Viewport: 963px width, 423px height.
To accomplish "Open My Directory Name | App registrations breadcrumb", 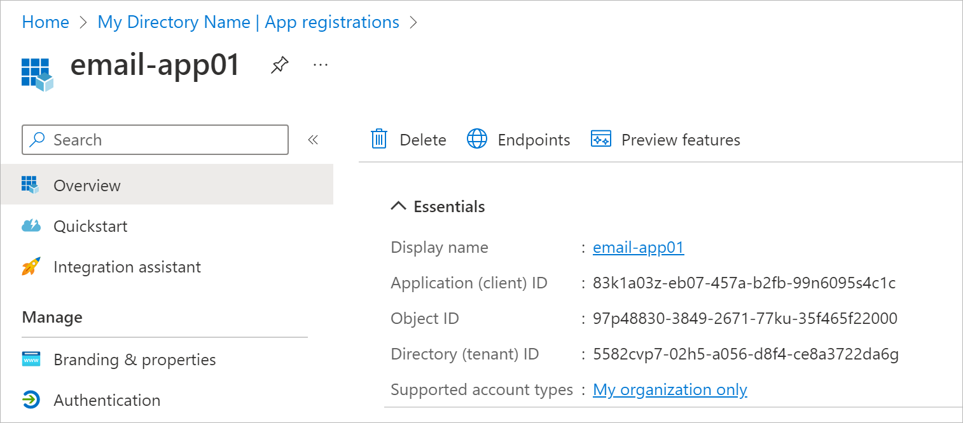I will [247, 22].
